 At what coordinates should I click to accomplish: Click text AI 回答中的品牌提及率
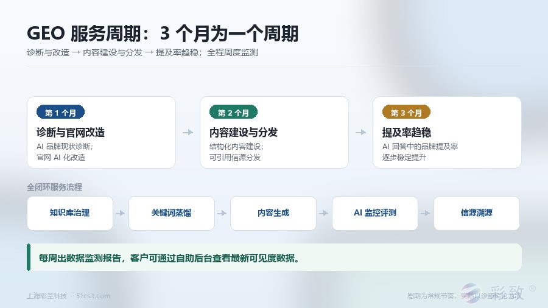pos(420,146)
